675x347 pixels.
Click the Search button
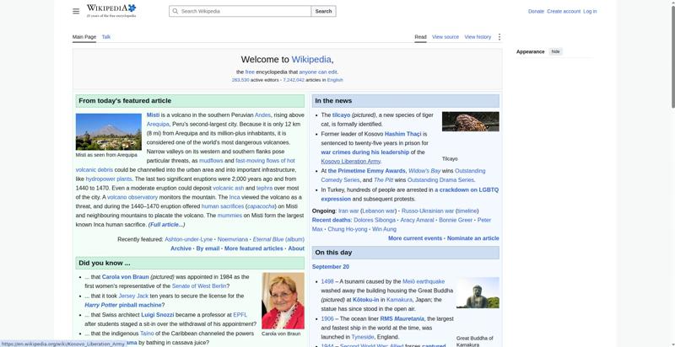tap(323, 11)
